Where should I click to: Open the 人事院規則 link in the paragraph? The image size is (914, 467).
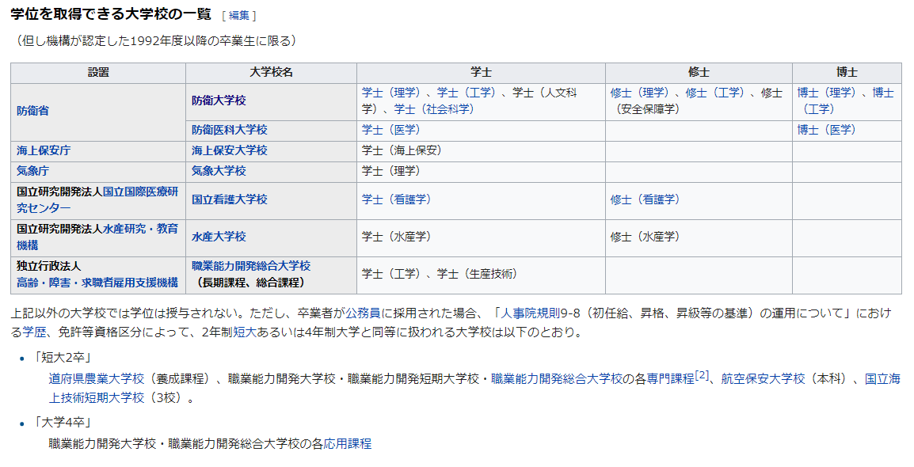(532, 313)
